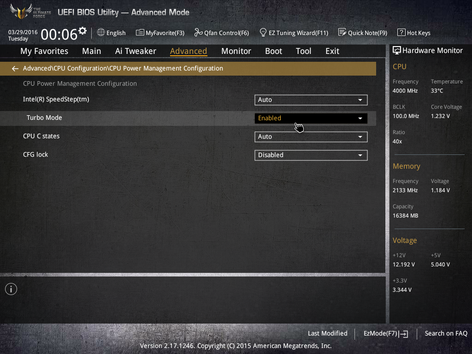Screen dimensions: 472x354
Task: Click the 12.192 V reading
Action: click(x=404, y=264)
